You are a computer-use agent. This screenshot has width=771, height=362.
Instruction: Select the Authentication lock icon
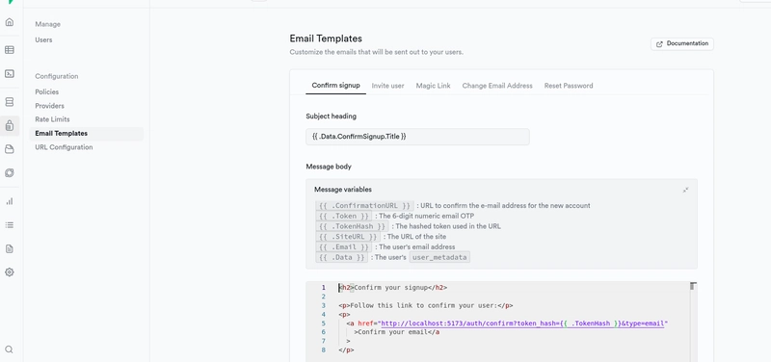(10, 126)
